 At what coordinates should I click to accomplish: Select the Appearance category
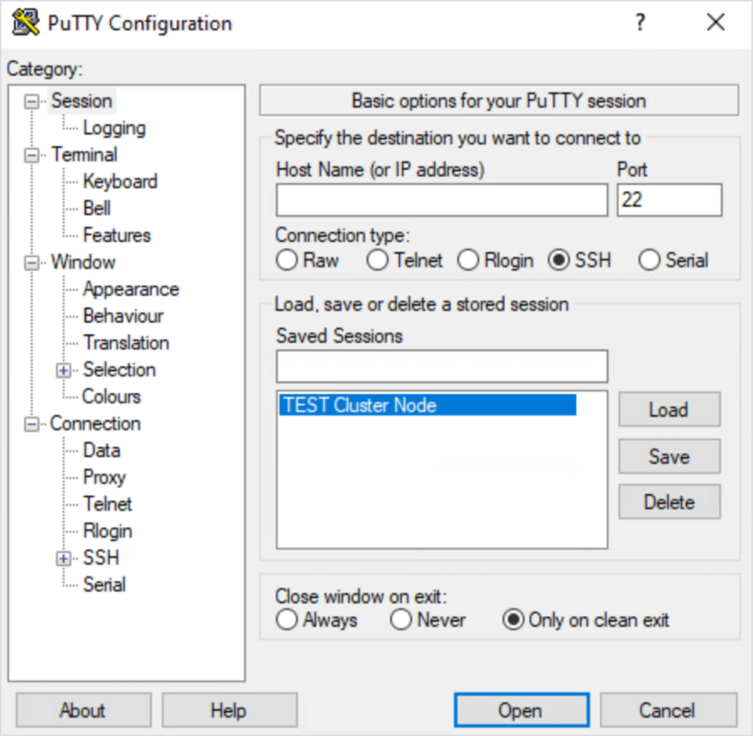point(131,289)
